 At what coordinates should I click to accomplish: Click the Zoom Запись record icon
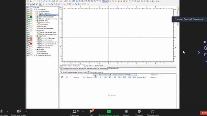click(126, 111)
